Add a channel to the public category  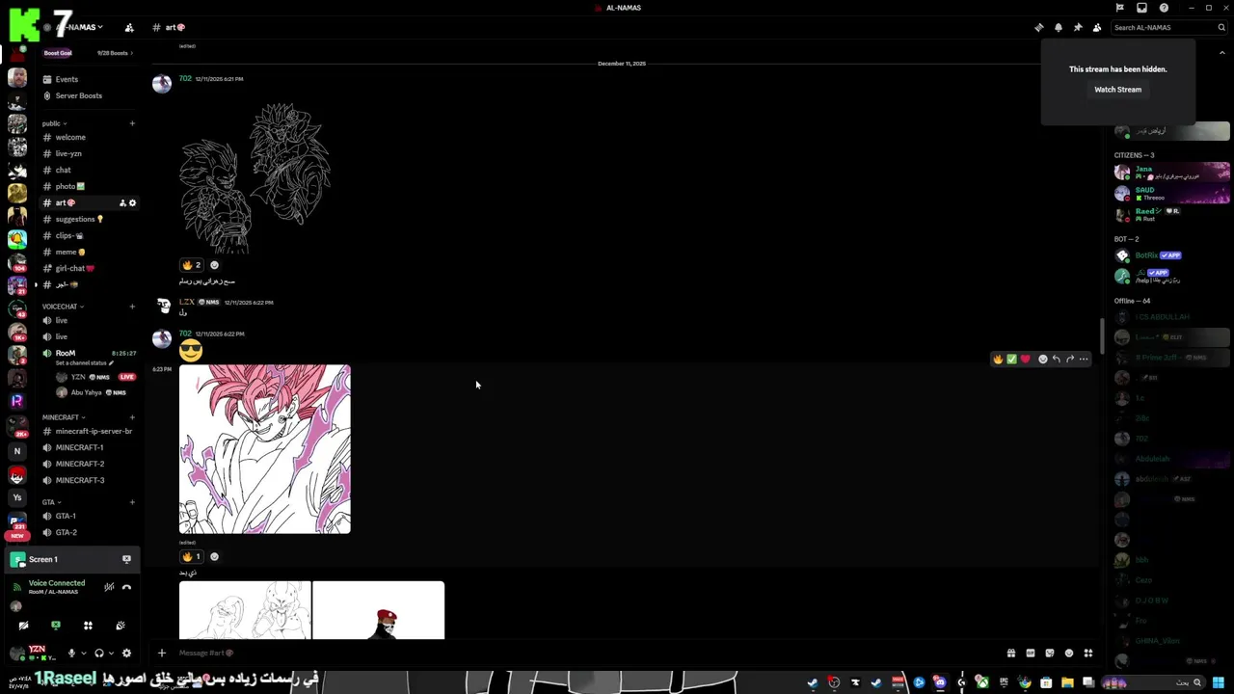coord(132,123)
